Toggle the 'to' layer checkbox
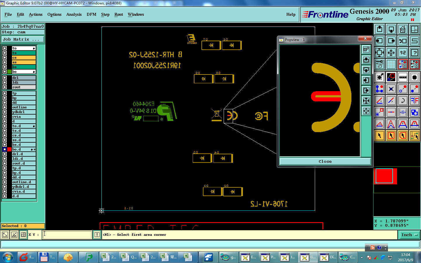The image size is (421, 263). (x=5, y=48)
